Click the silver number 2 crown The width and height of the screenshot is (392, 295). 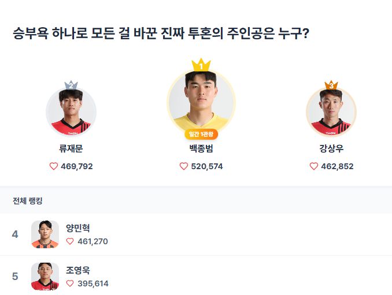(x=71, y=85)
